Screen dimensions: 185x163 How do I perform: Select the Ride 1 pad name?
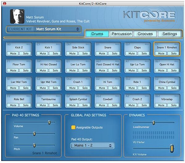pos(137,82)
